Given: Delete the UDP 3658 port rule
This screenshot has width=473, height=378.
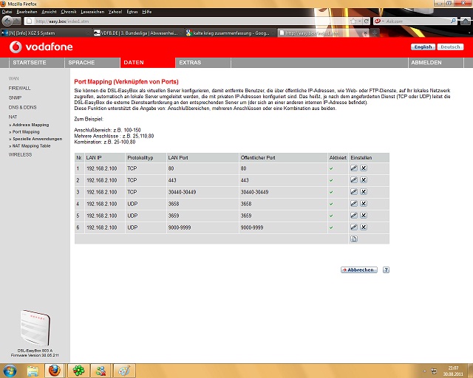Looking at the screenshot, I should [364, 203].
